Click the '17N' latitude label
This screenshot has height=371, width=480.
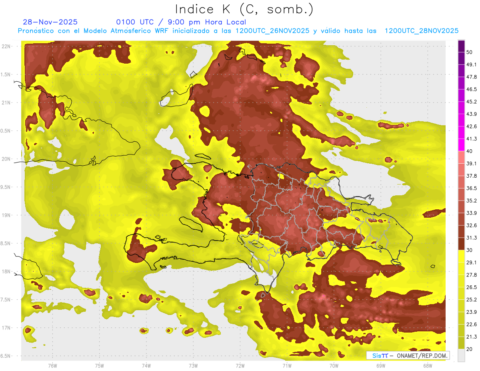pyautogui.click(x=6, y=328)
